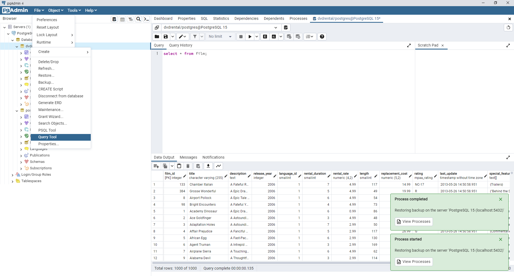514x276 pixels.
Task: Expand the Login/Group Roles tree node
Action: point(12,175)
